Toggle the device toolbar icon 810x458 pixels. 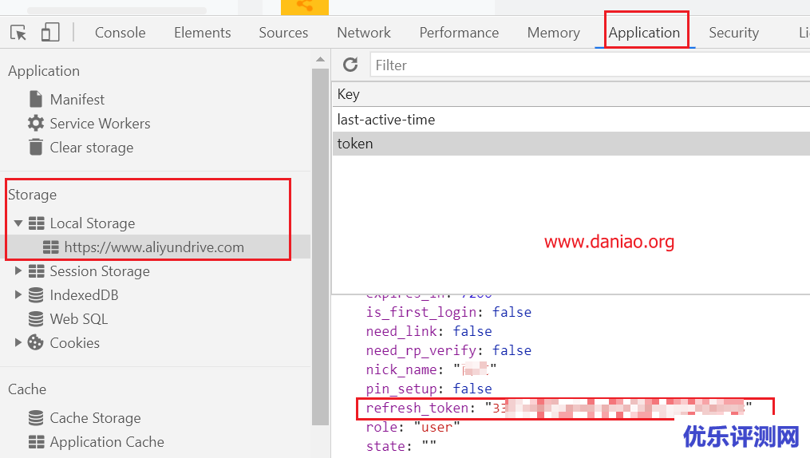(x=50, y=32)
